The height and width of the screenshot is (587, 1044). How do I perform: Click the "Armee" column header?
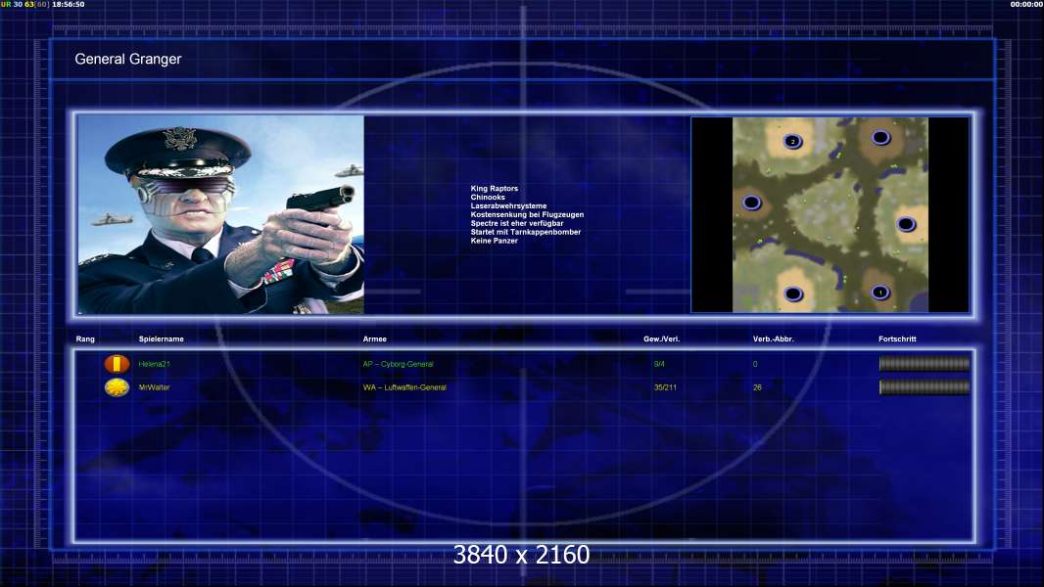tap(375, 339)
